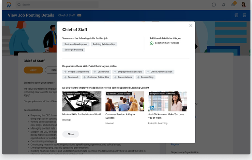Open related actions next to Chief of Staff
The image size is (252, 160).
[x=79, y=15]
